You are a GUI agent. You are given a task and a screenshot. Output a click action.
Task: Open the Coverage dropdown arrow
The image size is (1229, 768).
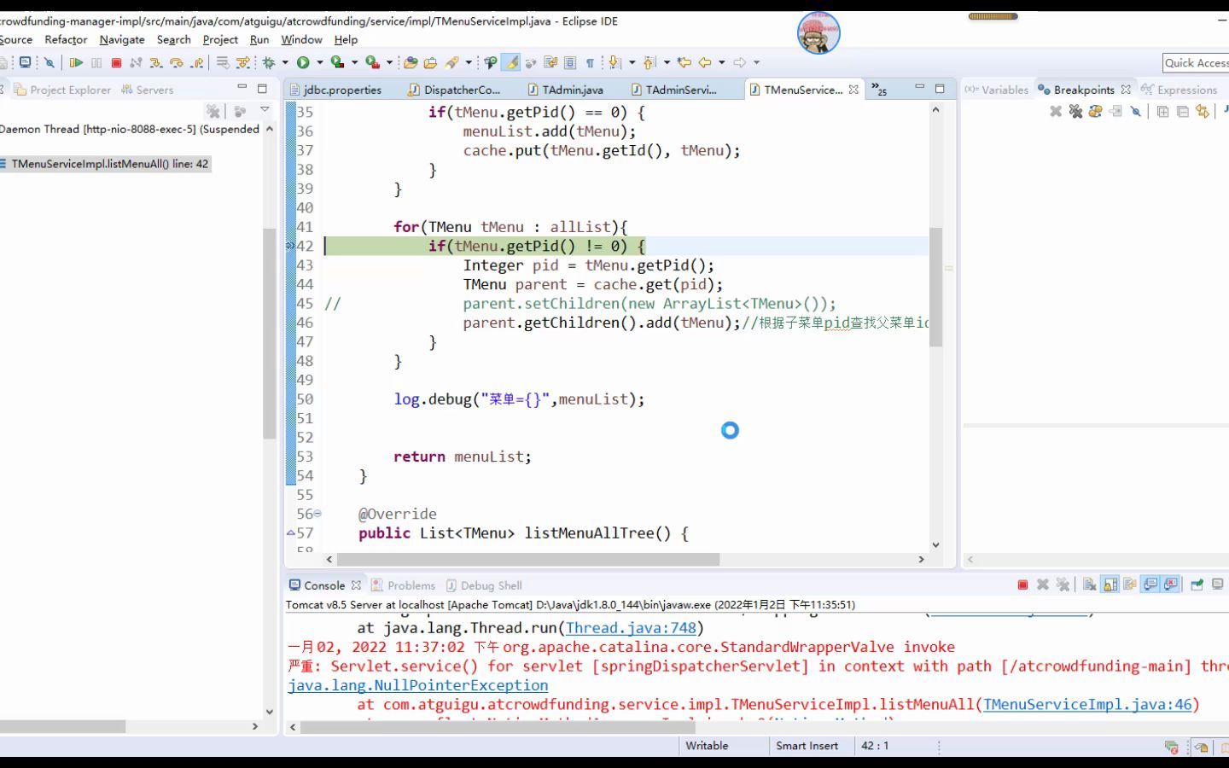[354, 61]
